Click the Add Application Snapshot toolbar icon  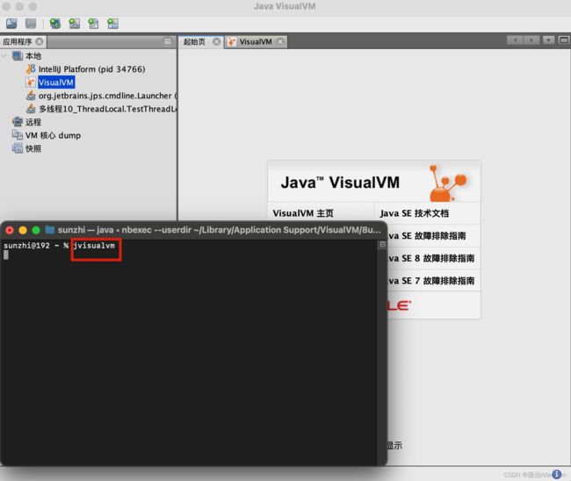coord(112,24)
